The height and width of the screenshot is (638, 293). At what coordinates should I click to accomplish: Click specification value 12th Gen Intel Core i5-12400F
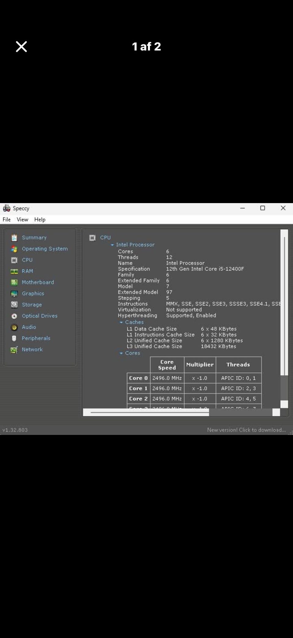(205, 269)
